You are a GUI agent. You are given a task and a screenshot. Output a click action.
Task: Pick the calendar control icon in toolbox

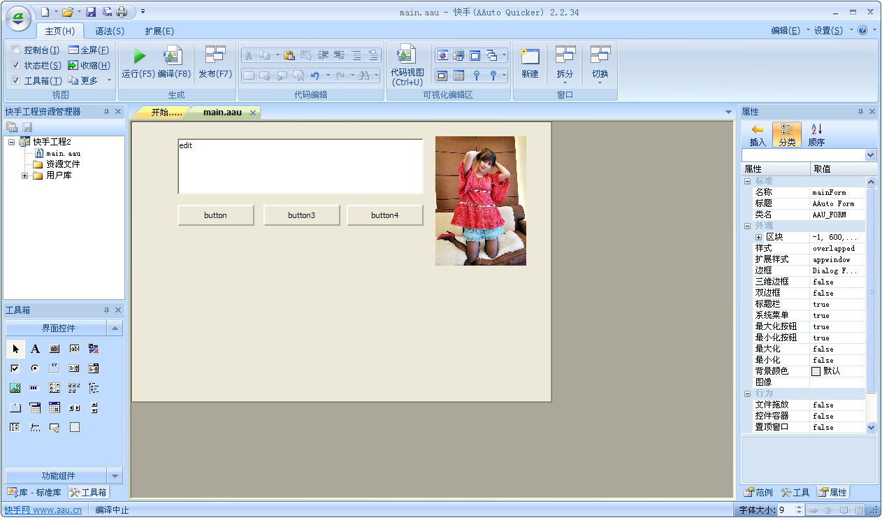[55, 407]
